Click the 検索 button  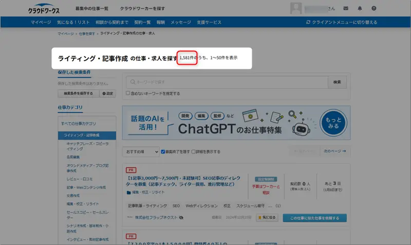pyautogui.click(x=337, y=82)
